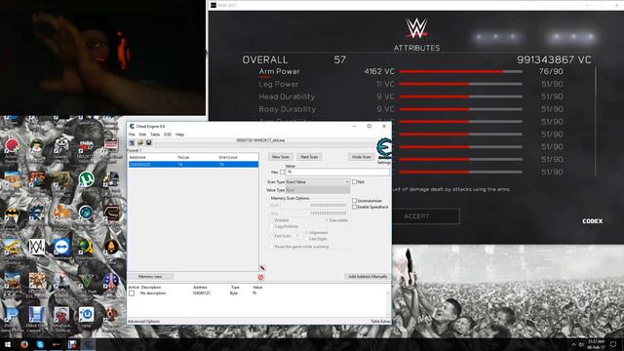
Task: Click the Undo Scan button
Action: (x=362, y=157)
